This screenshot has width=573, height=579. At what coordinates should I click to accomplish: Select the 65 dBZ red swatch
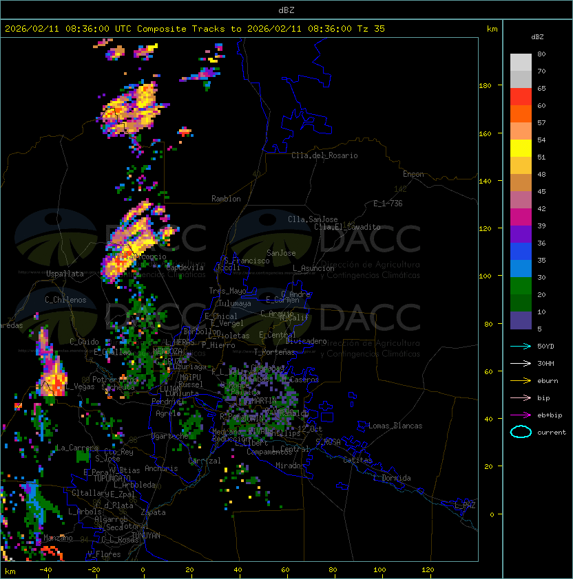click(521, 97)
